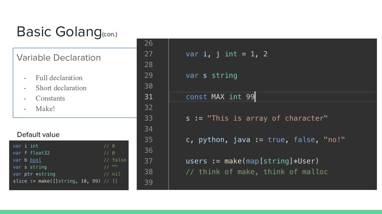382x214 pixels.
Task: Click the 'users := make(map[string]*User)' line
Action: click(x=252, y=161)
